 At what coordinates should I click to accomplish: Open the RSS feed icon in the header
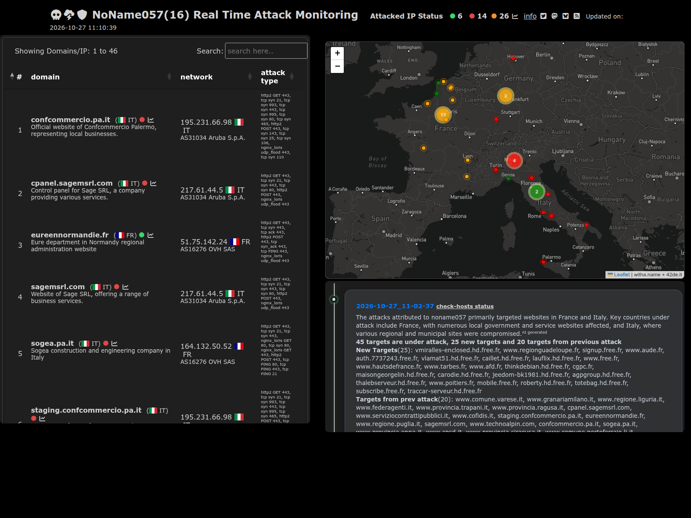click(577, 16)
